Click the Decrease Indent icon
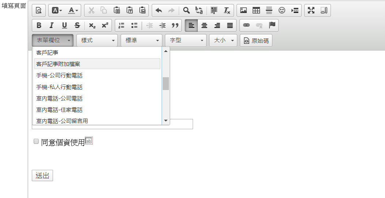 click(149, 25)
